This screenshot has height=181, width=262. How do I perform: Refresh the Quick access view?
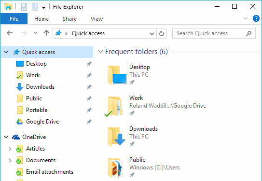[x=162, y=33]
